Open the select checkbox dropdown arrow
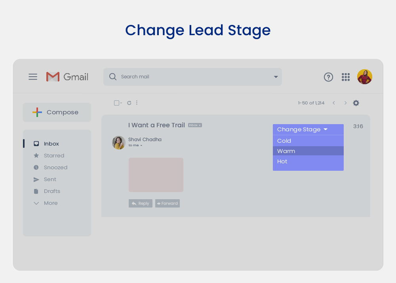Viewport: 396px width, 283px height. coord(121,103)
